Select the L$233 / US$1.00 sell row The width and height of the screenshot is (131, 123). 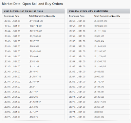click(33, 87)
